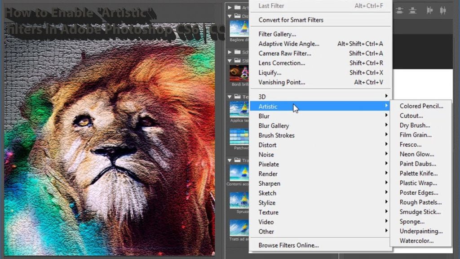The height and width of the screenshot is (259, 460).
Task: Choose the Underpainting artistic filter
Action: click(x=421, y=231)
